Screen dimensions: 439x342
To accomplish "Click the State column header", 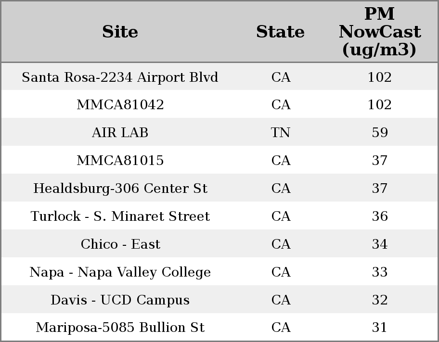I will 280,32.
